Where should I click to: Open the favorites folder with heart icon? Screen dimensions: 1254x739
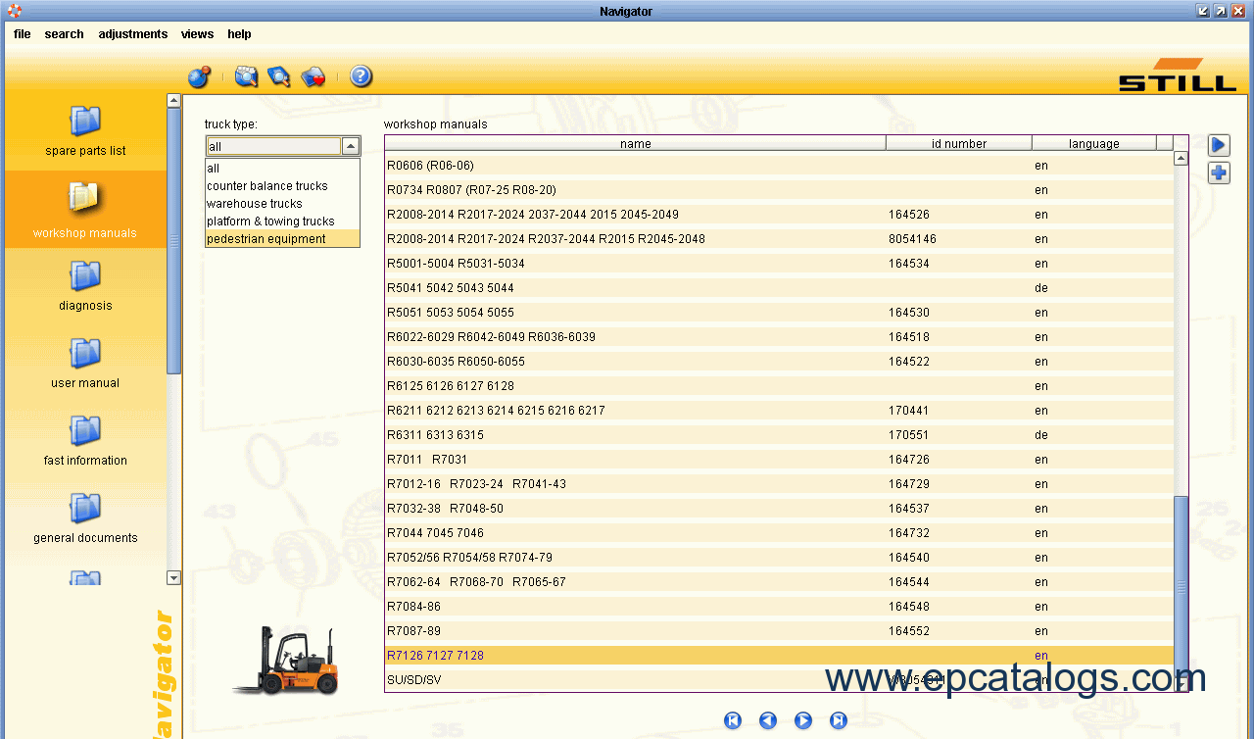(x=313, y=76)
